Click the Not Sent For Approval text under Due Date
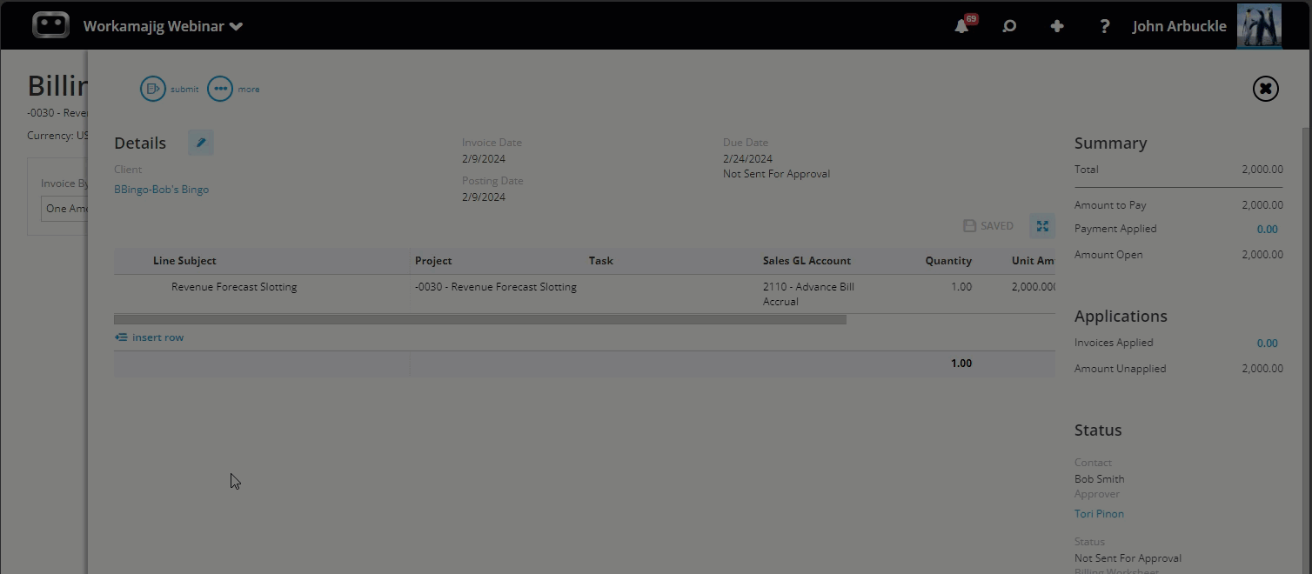Screen dimensions: 1312x574 (776, 173)
